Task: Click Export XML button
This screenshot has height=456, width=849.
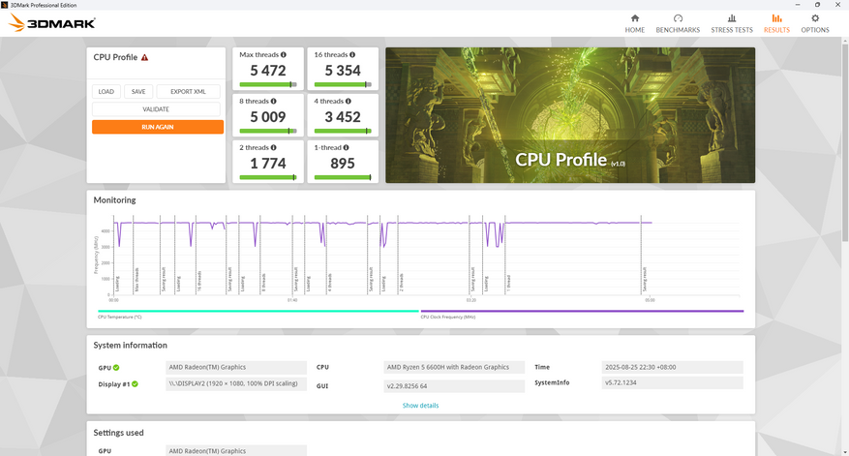Action: click(x=188, y=92)
